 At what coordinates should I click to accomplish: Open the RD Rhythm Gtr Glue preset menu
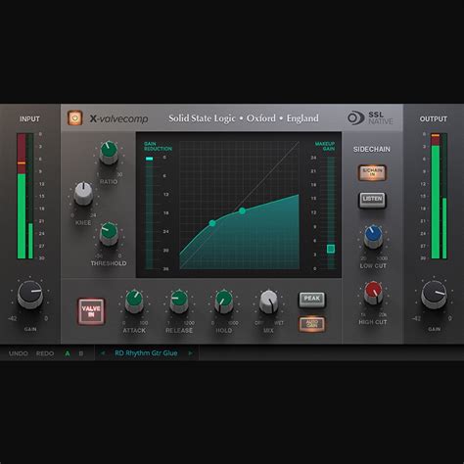[146, 353]
